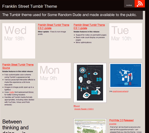Click the Mon Mar 9th date tile
This screenshot has height=133, width=149.
click(54, 81)
